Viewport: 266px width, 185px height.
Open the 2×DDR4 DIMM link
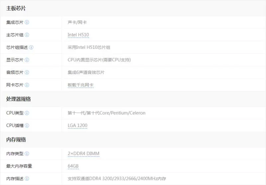(x=83, y=153)
